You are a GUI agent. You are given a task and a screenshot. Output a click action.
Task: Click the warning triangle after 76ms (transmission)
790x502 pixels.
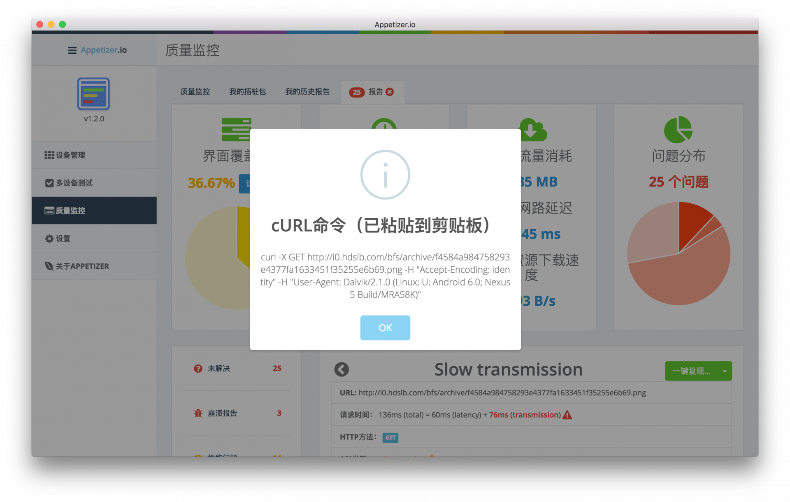tap(567, 415)
